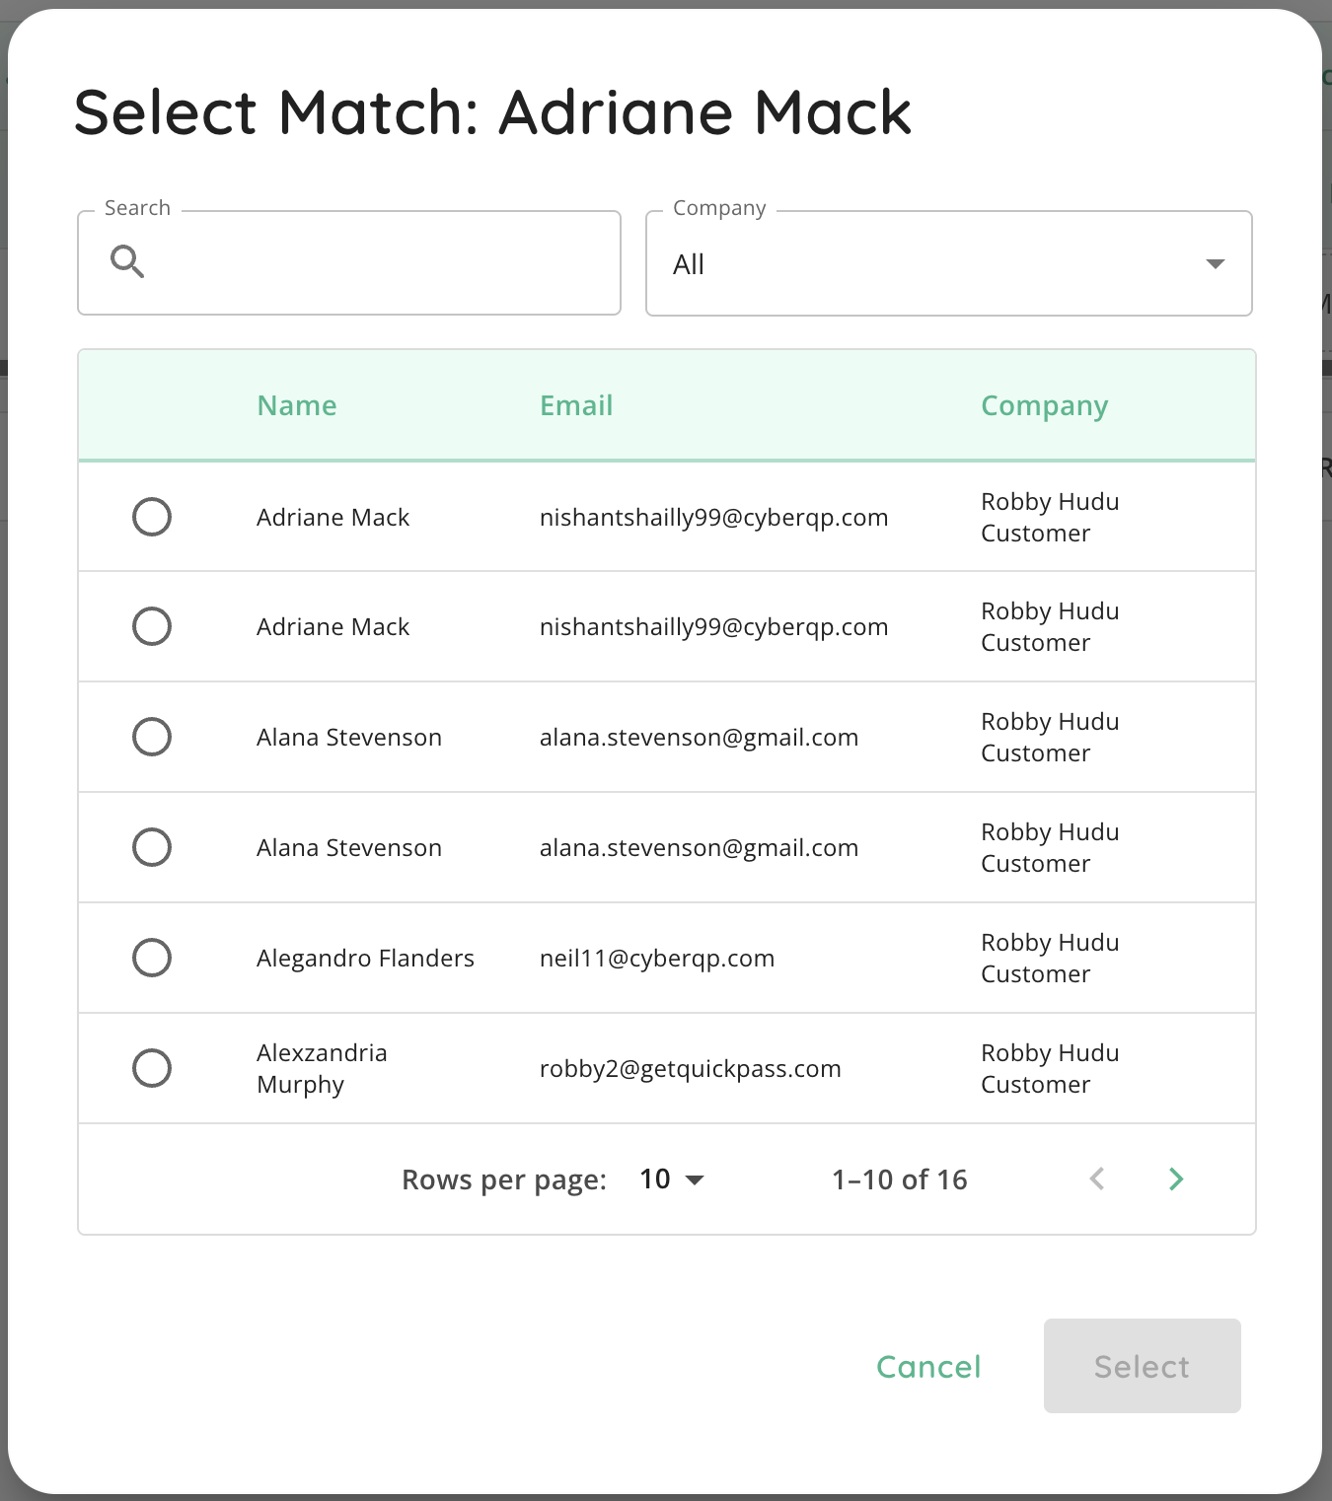Sort by Email column header
This screenshot has height=1501, width=1332.
(576, 405)
